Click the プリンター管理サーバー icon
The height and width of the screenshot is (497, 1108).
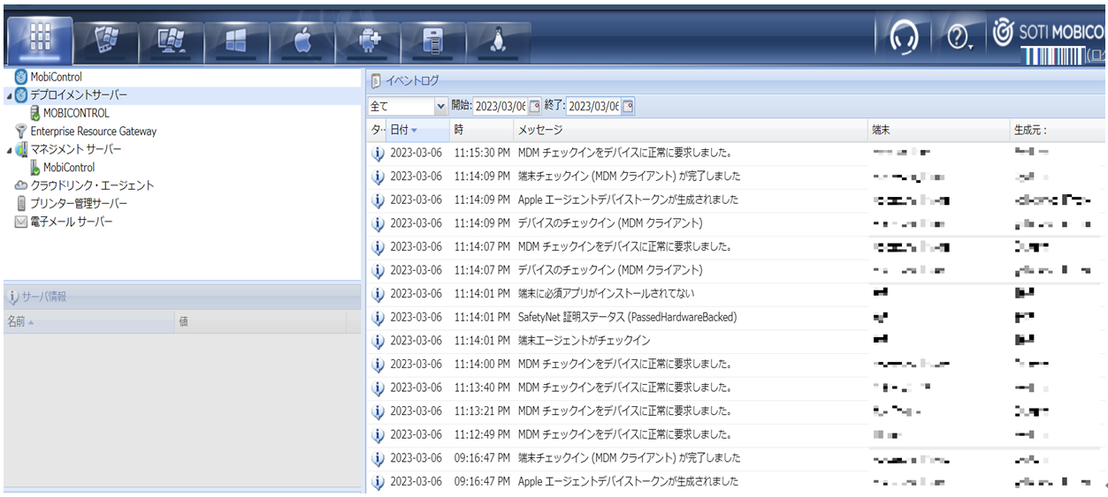(21, 203)
